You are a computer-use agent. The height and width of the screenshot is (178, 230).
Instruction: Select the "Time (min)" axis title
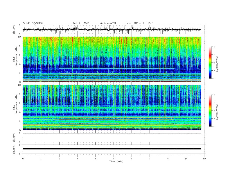click(116, 161)
